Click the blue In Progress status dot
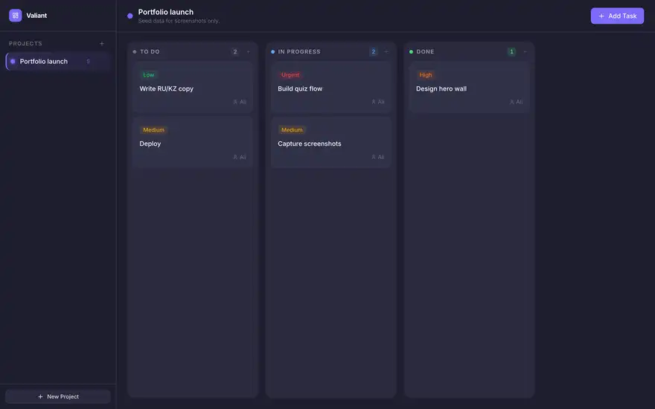This screenshot has height=409, width=655. pos(272,52)
